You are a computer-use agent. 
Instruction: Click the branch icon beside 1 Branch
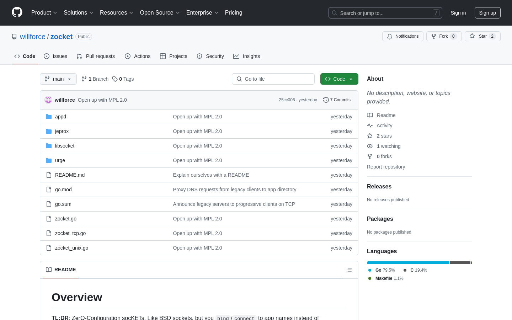[x=84, y=79]
